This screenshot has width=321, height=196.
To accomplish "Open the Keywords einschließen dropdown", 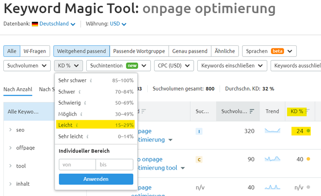I will (x=232, y=65).
